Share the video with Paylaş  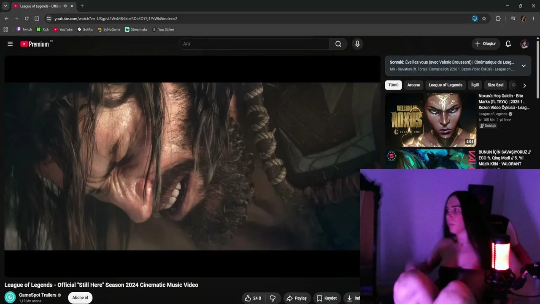point(297,298)
